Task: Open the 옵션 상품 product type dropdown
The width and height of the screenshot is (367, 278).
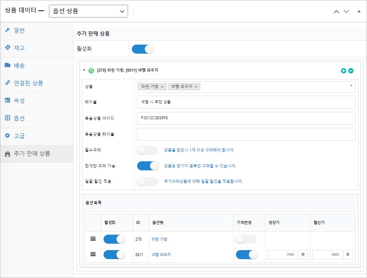Action: click(89, 11)
